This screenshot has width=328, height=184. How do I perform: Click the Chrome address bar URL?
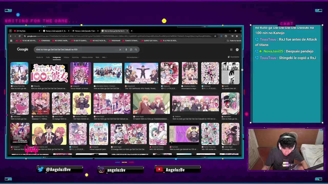tap(119, 36)
